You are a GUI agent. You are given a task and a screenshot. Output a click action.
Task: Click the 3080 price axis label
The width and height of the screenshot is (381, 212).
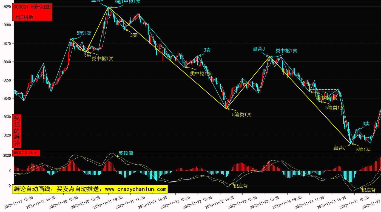coord(7,25)
